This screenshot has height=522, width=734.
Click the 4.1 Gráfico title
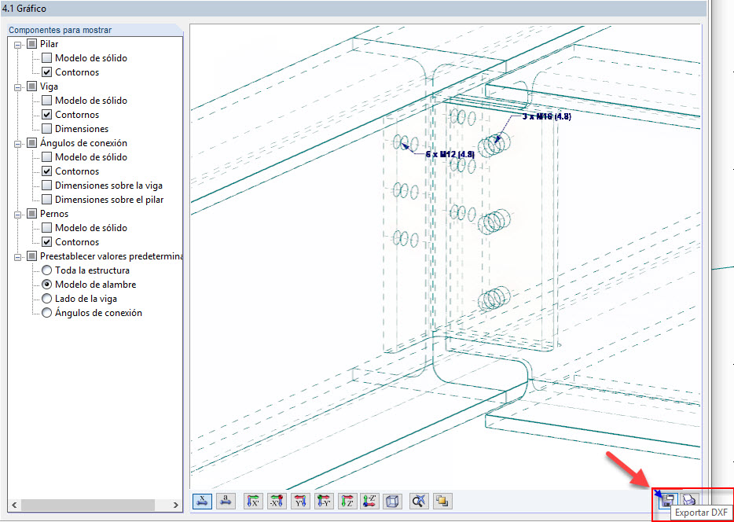pyautogui.click(x=24, y=9)
